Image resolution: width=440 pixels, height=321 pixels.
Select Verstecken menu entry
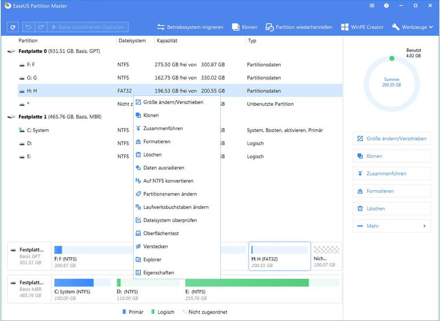[x=177, y=246]
